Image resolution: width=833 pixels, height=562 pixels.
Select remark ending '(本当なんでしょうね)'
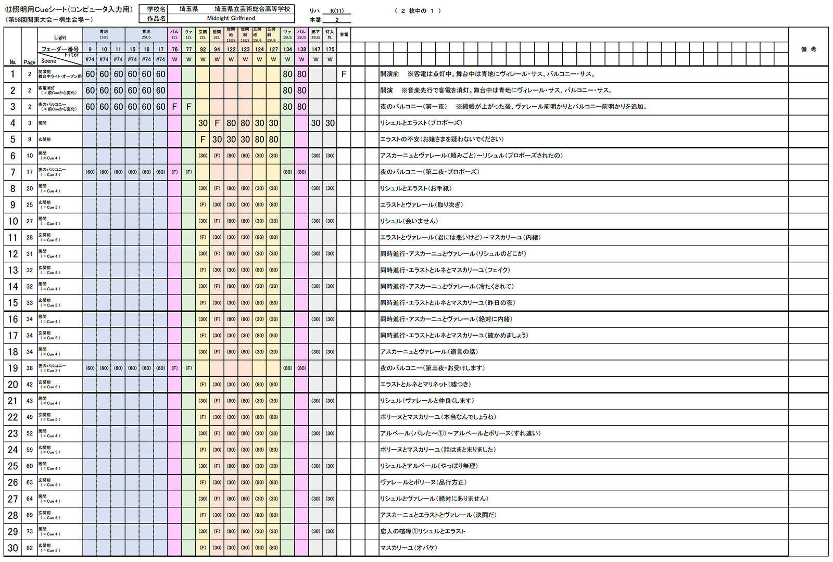438,417
